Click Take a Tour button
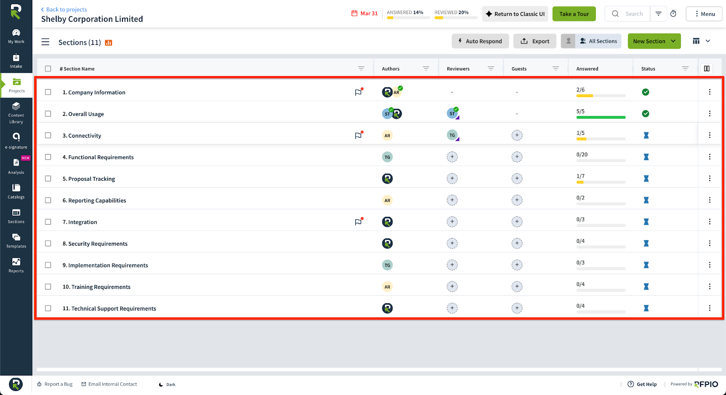Image resolution: width=726 pixels, height=395 pixels. [x=574, y=14]
